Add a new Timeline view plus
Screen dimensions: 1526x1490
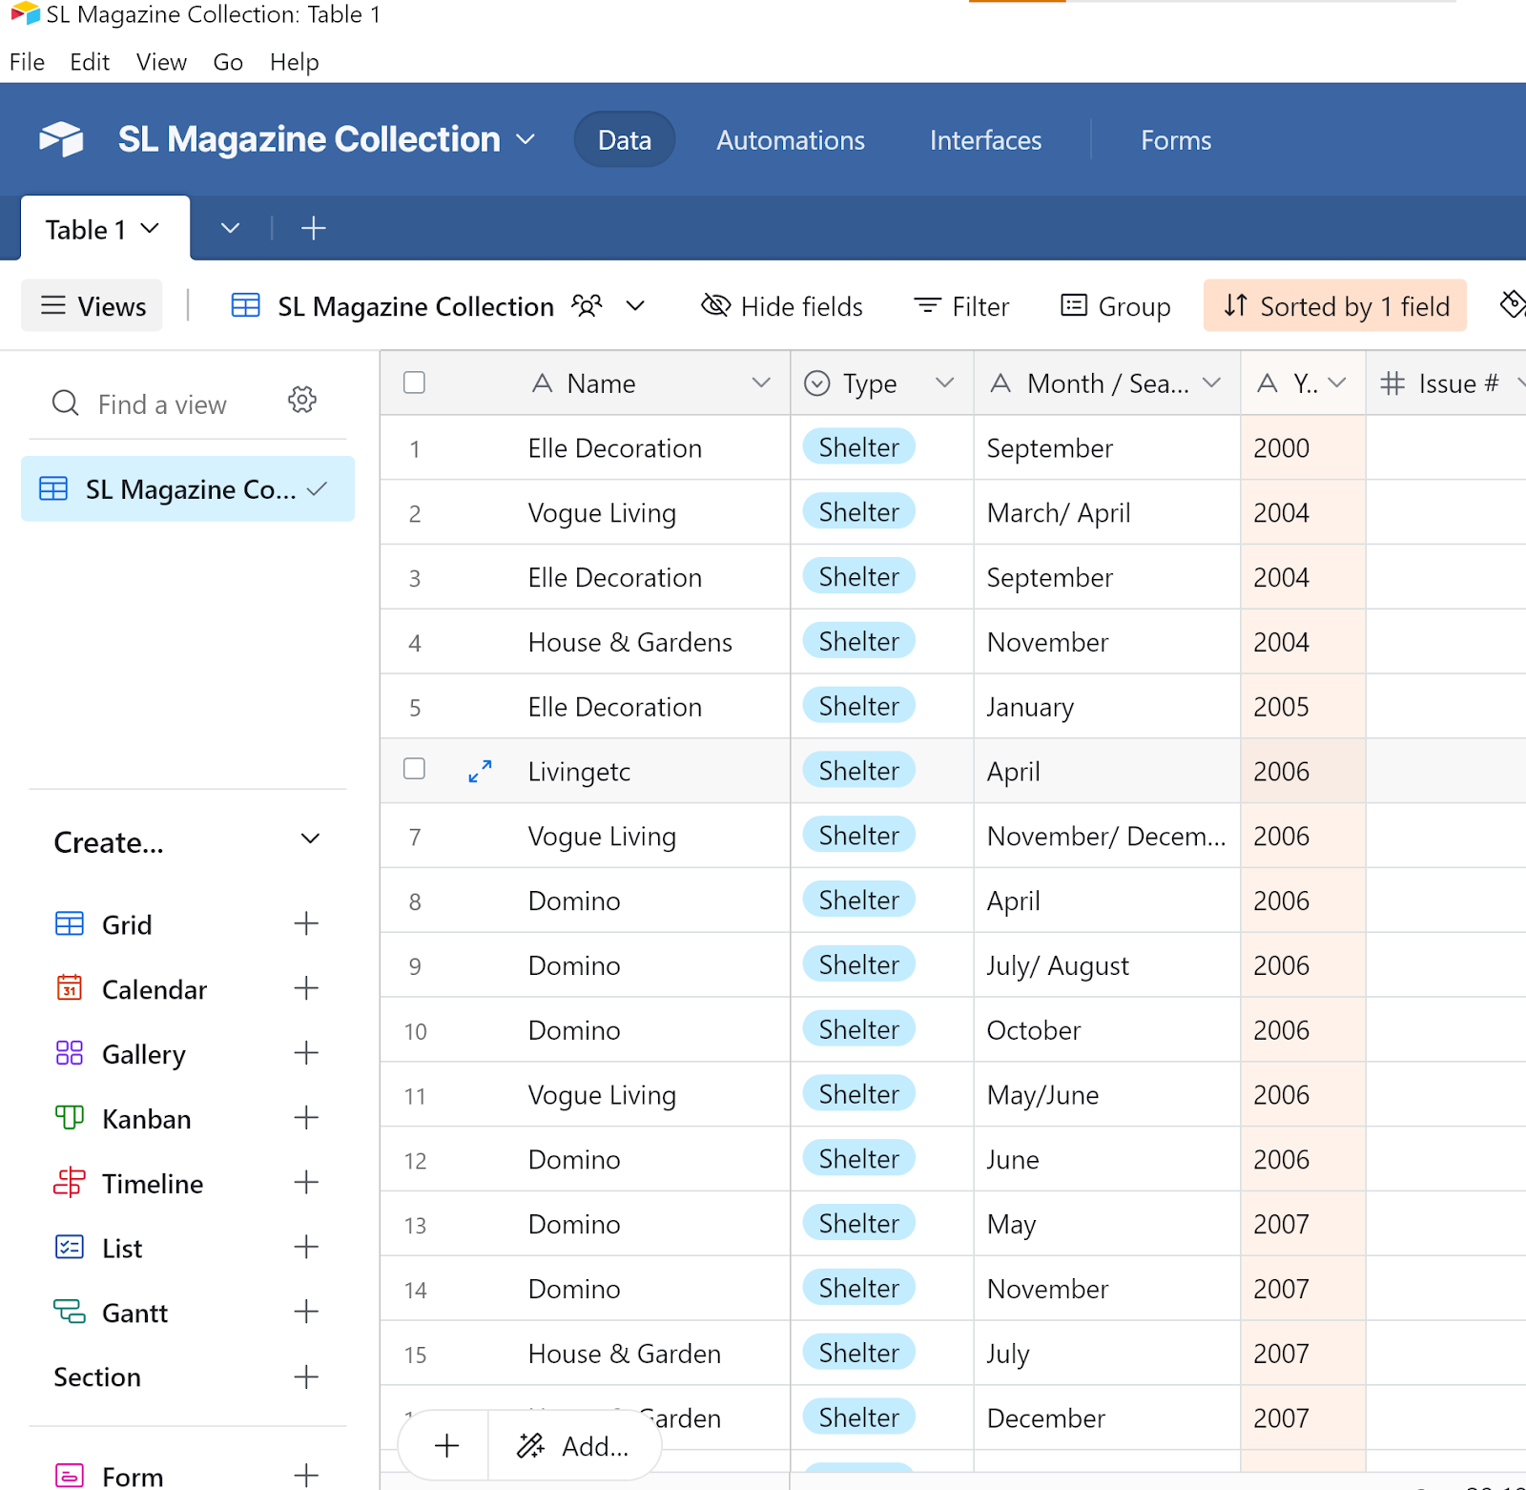click(306, 1183)
